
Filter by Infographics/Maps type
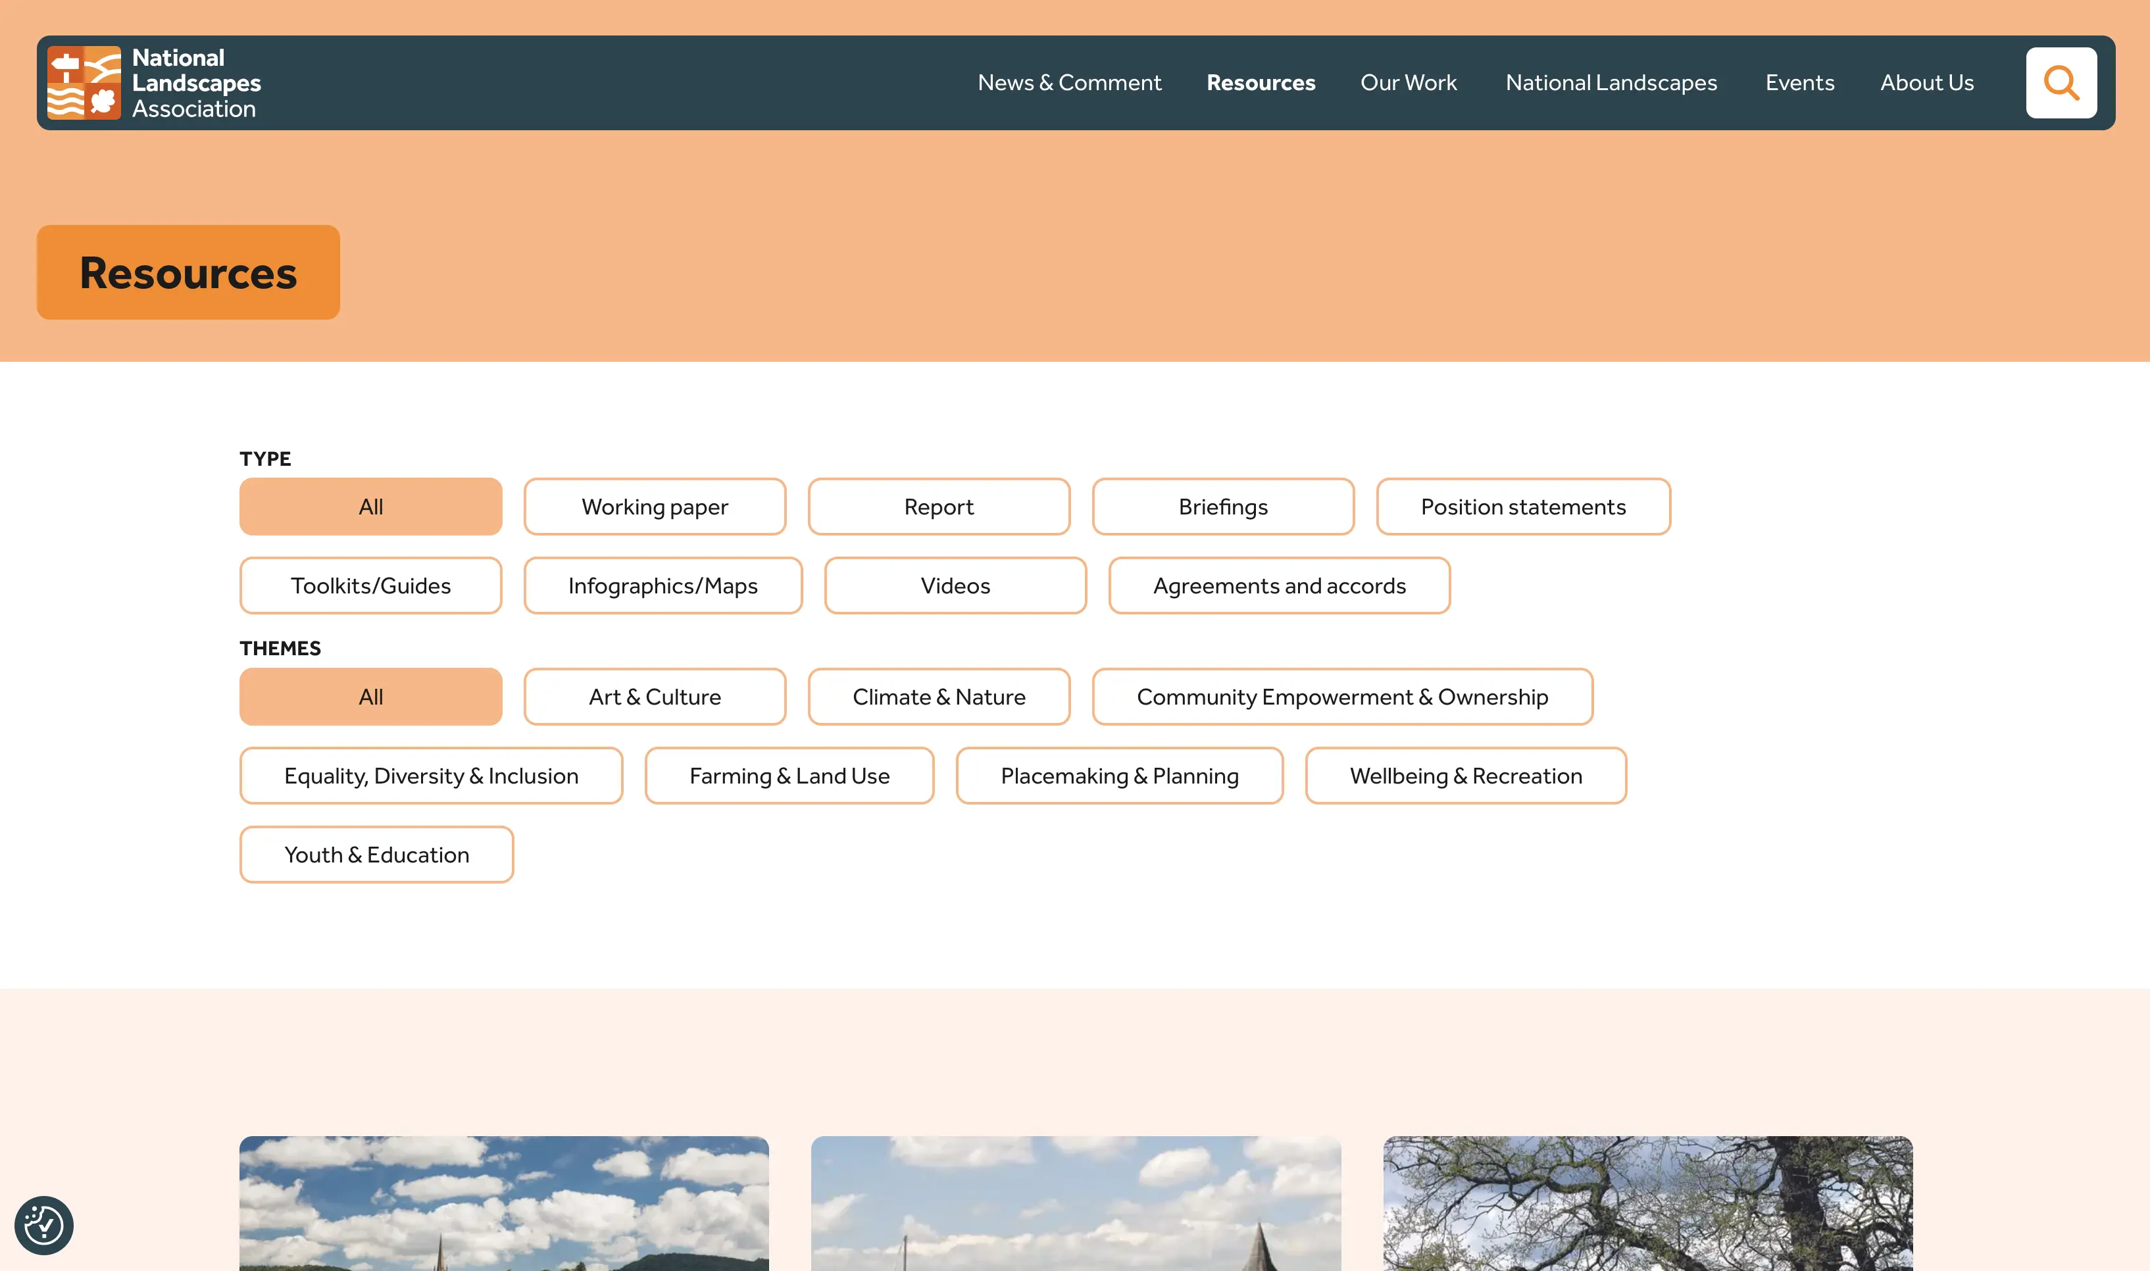662,586
